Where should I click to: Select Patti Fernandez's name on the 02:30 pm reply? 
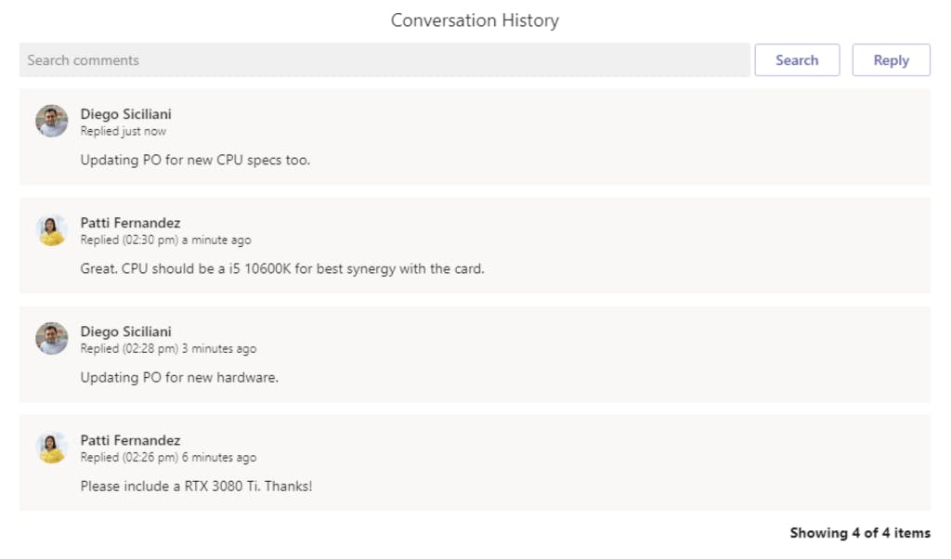(130, 223)
